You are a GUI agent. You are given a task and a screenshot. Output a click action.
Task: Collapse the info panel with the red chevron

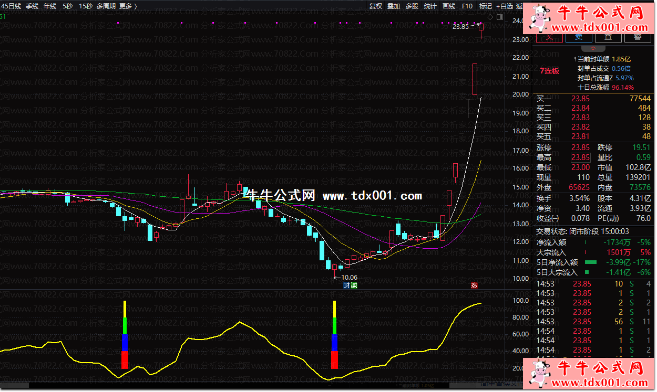point(594,49)
